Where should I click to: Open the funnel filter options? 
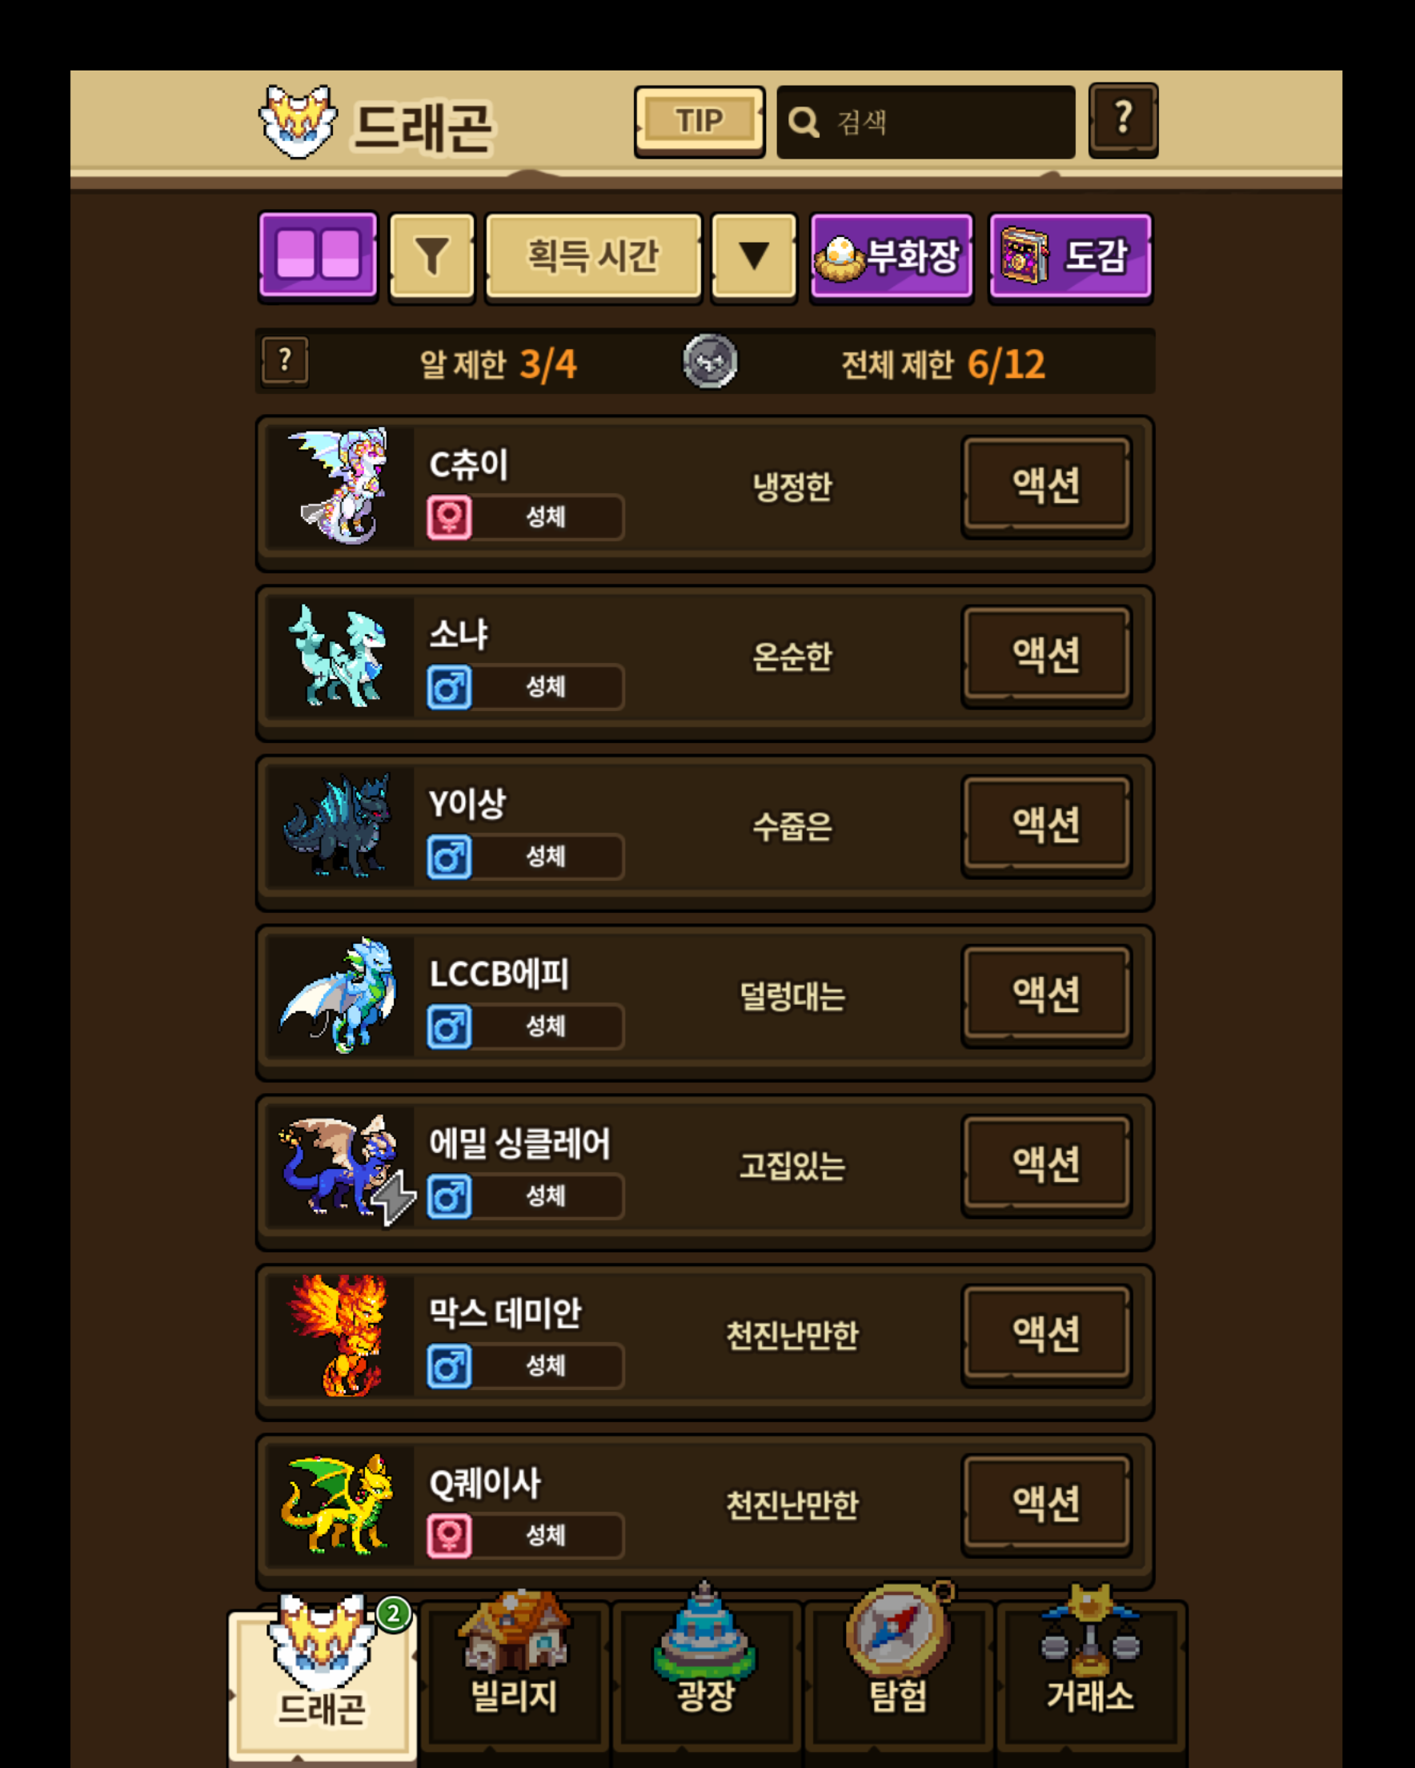click(x=432, y=257)
